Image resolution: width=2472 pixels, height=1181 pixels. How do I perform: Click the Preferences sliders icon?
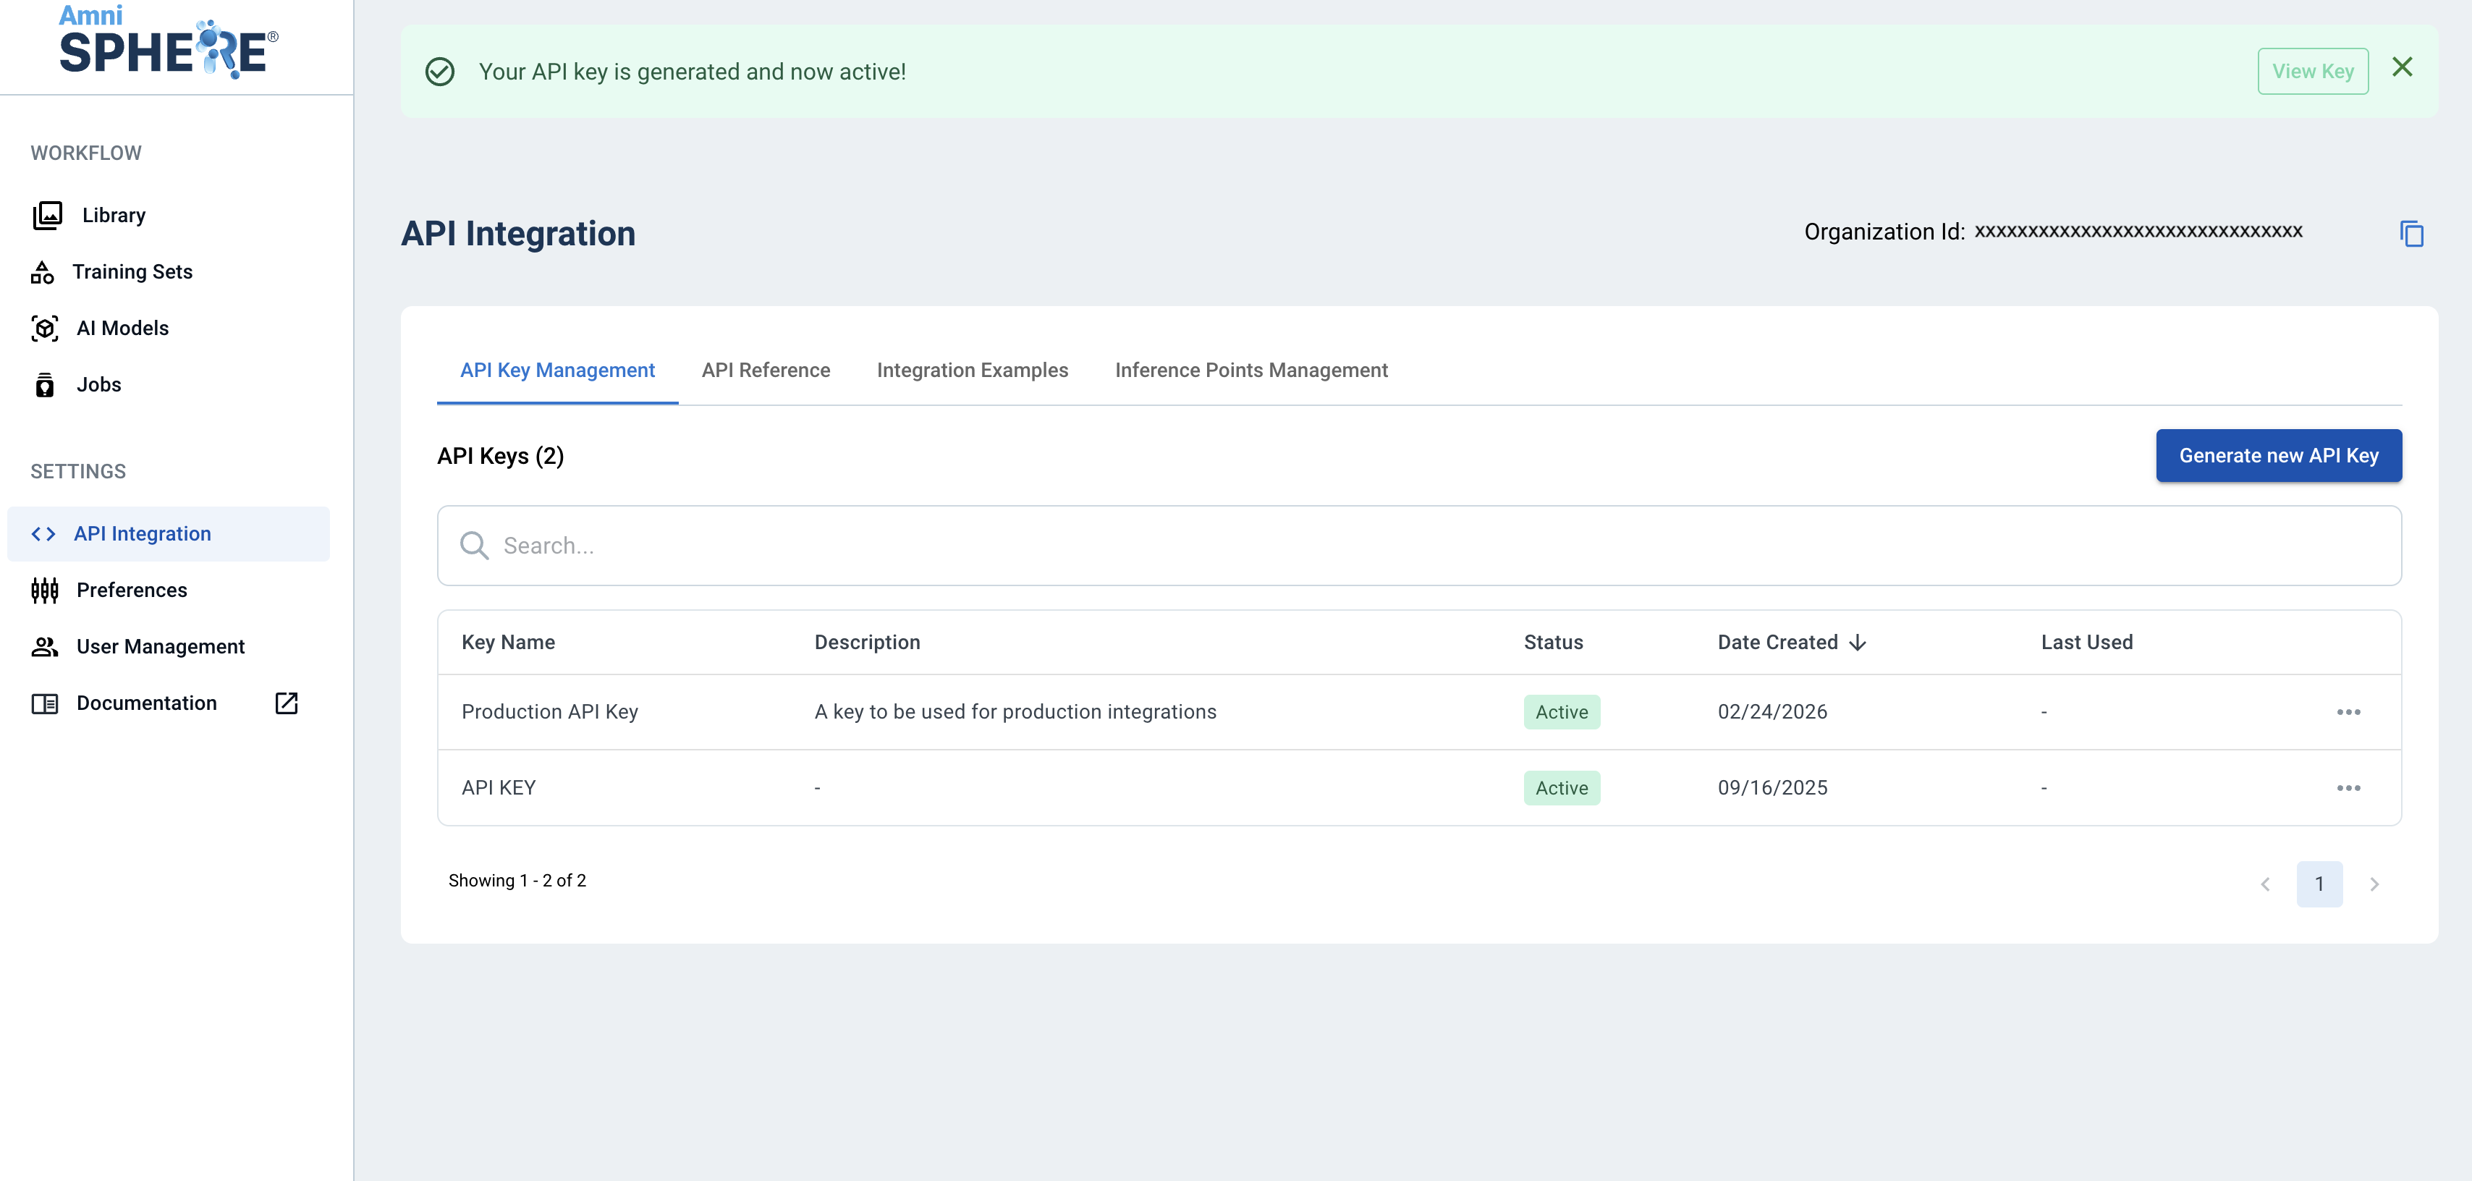coord(44,590)
